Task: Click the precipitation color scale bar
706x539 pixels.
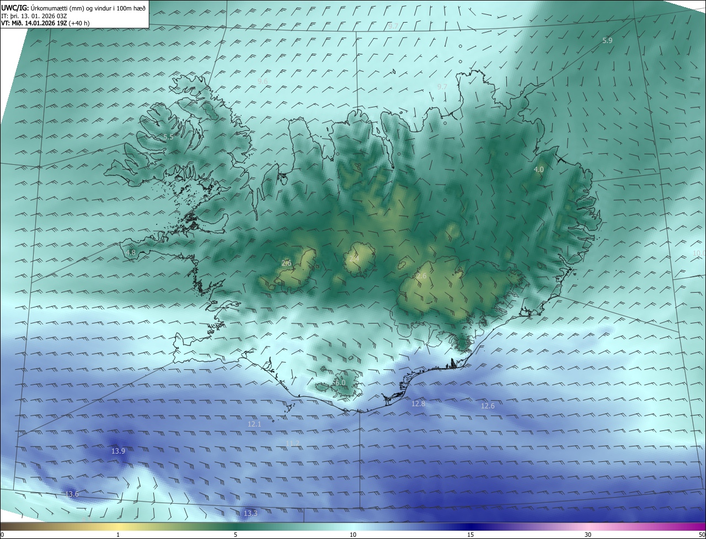Action: coord(353,526)
